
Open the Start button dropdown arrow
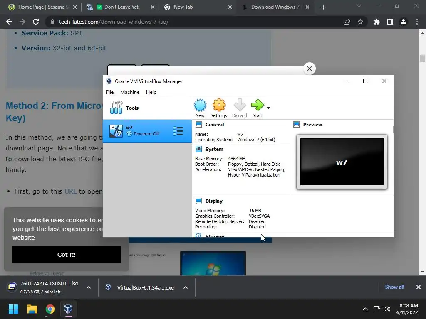point(268,108)
